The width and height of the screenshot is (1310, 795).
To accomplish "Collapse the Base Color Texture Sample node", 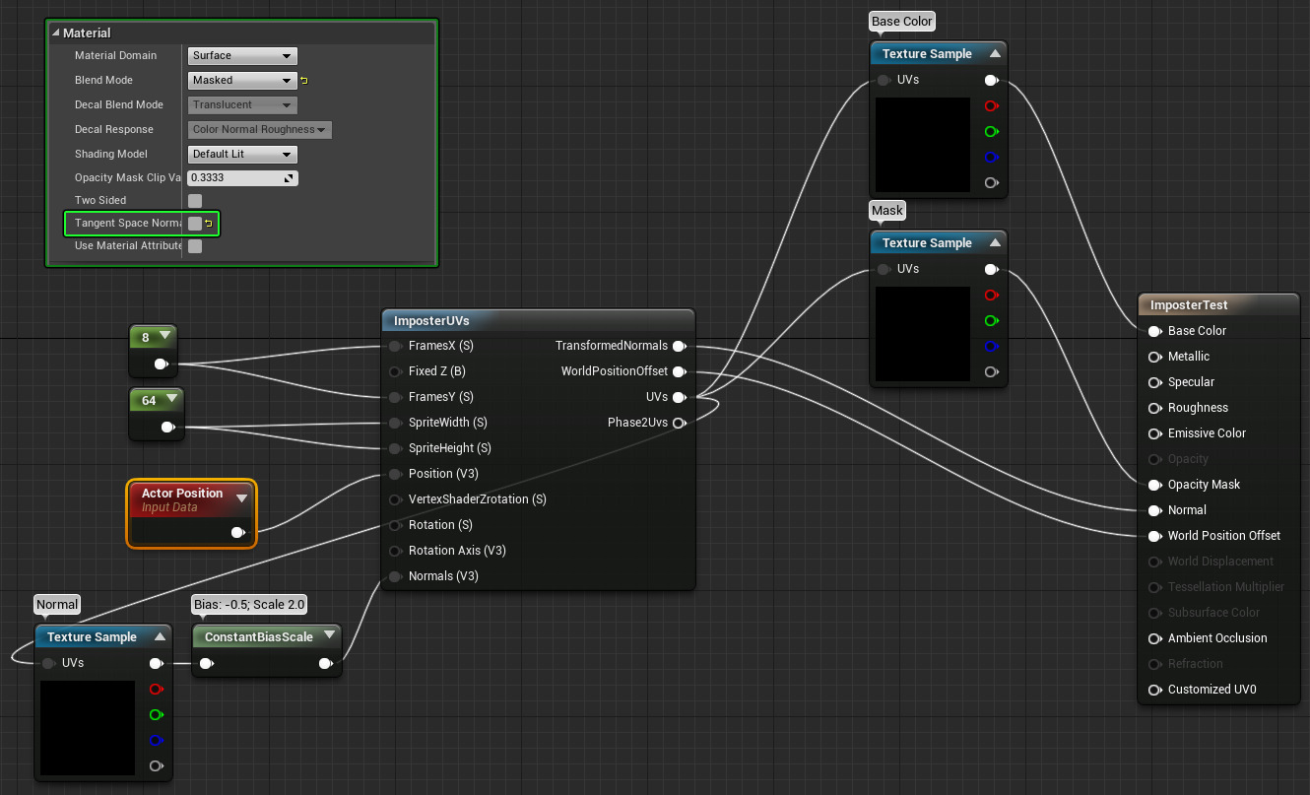I will click(x=995, y=54).
